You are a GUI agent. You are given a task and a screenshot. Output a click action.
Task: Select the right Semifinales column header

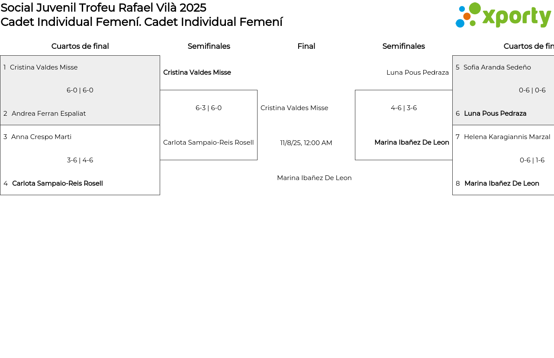[403, 46]
